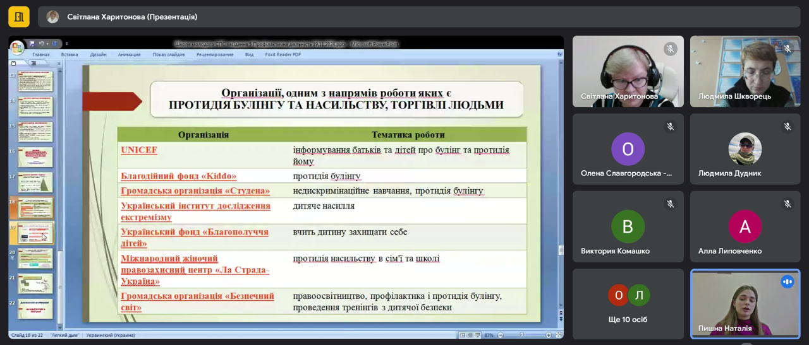Click the presenter avatar next to Світлана Харитонова
The image size is (809, 345).
click(x=52, y=17)
